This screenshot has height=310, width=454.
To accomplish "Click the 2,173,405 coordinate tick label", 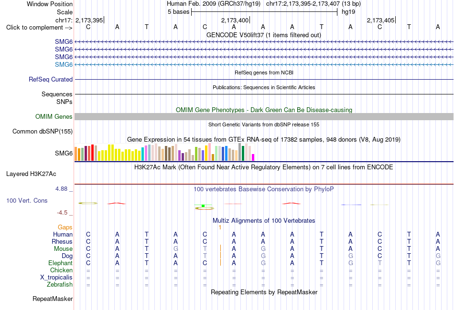I will click(380, 20).
